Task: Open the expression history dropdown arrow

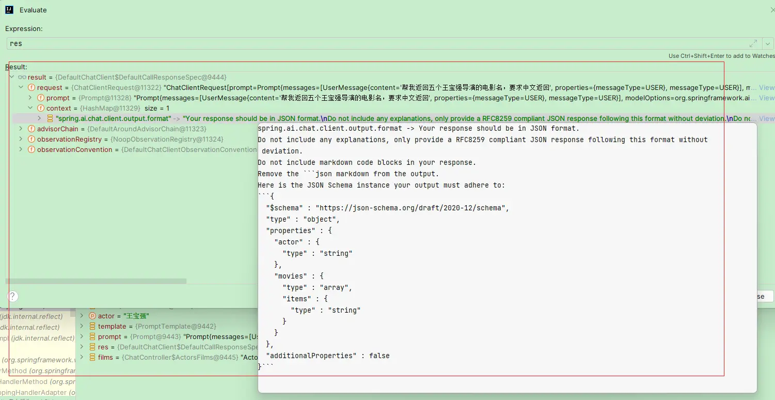Action: pyautogui.click(x=768, y=43)
